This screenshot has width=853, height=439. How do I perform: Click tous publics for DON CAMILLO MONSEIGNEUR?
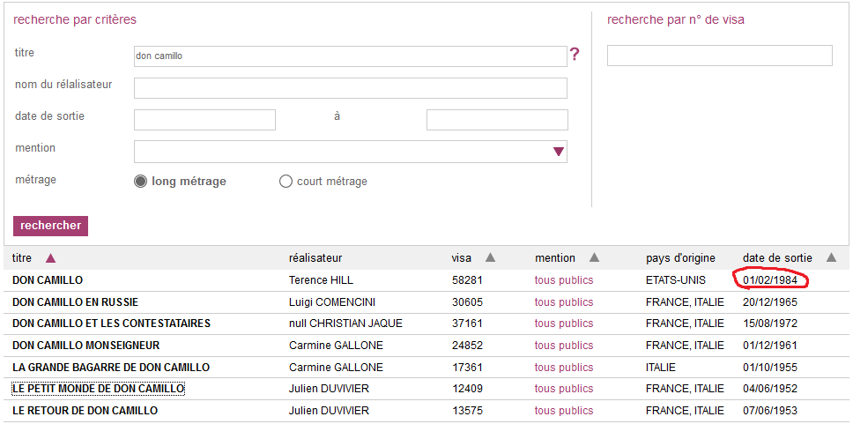coord(563,346)
